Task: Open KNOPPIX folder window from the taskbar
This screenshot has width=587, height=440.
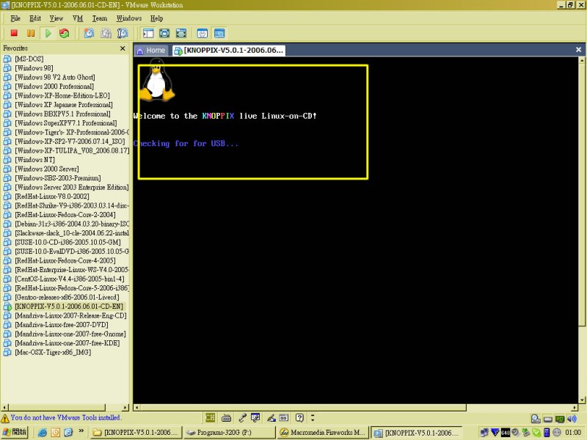Action: pos(136,433)
